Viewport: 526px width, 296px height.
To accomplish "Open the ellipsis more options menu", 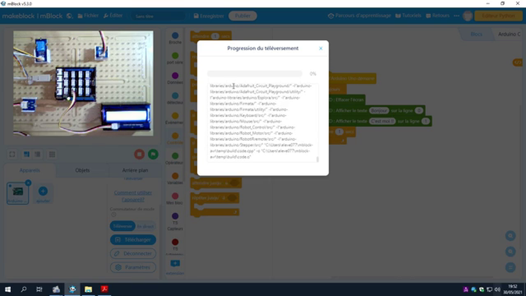I will point(456,16).
